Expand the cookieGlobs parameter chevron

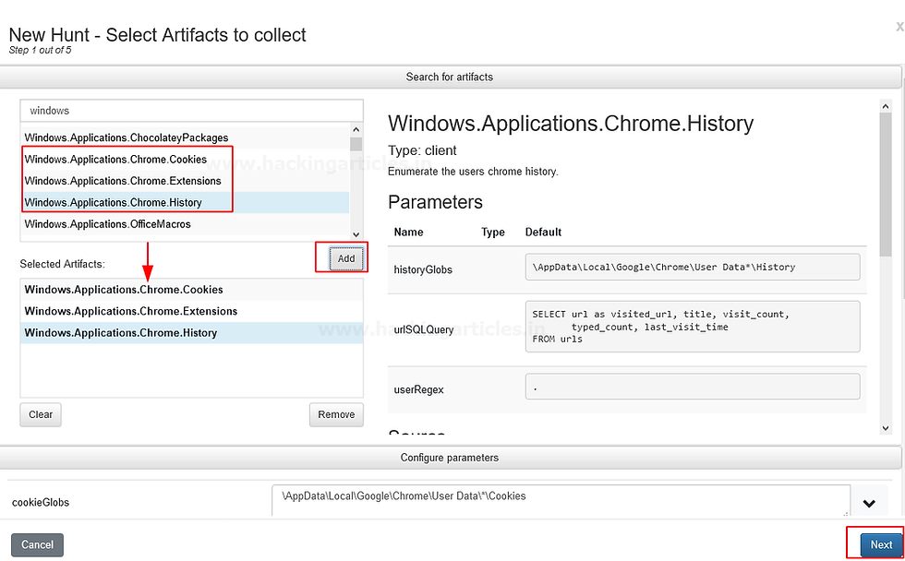[869, 504]
